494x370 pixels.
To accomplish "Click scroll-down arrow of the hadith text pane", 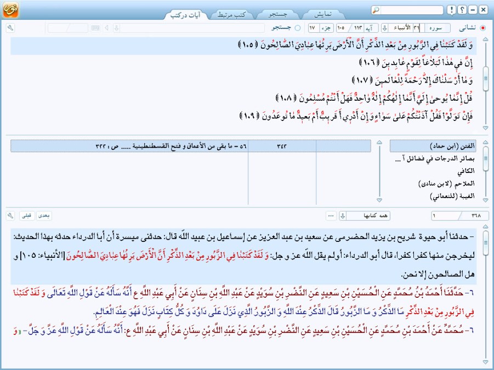I will click(x=485, y=362).
